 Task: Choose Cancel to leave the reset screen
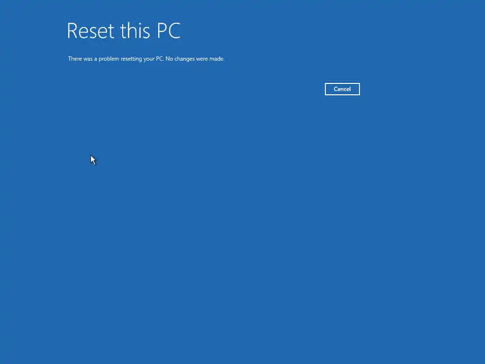(342, 89)
